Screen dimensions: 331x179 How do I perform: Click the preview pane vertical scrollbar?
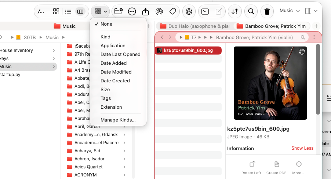click(318, 79)
